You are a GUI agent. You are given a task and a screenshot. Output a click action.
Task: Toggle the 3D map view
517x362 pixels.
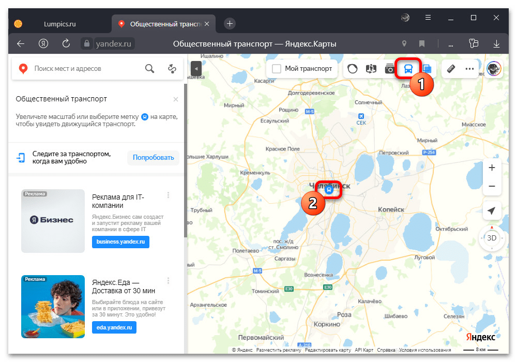click(492, 238)
